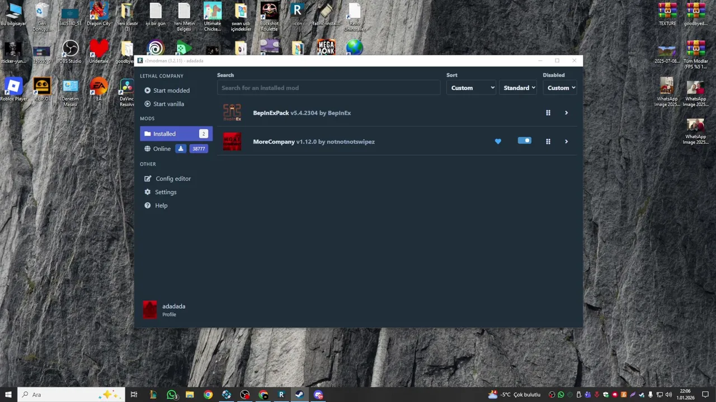Click the Installed count badge
The width and height of the screenshot is (716, 402).
point(203,134)
